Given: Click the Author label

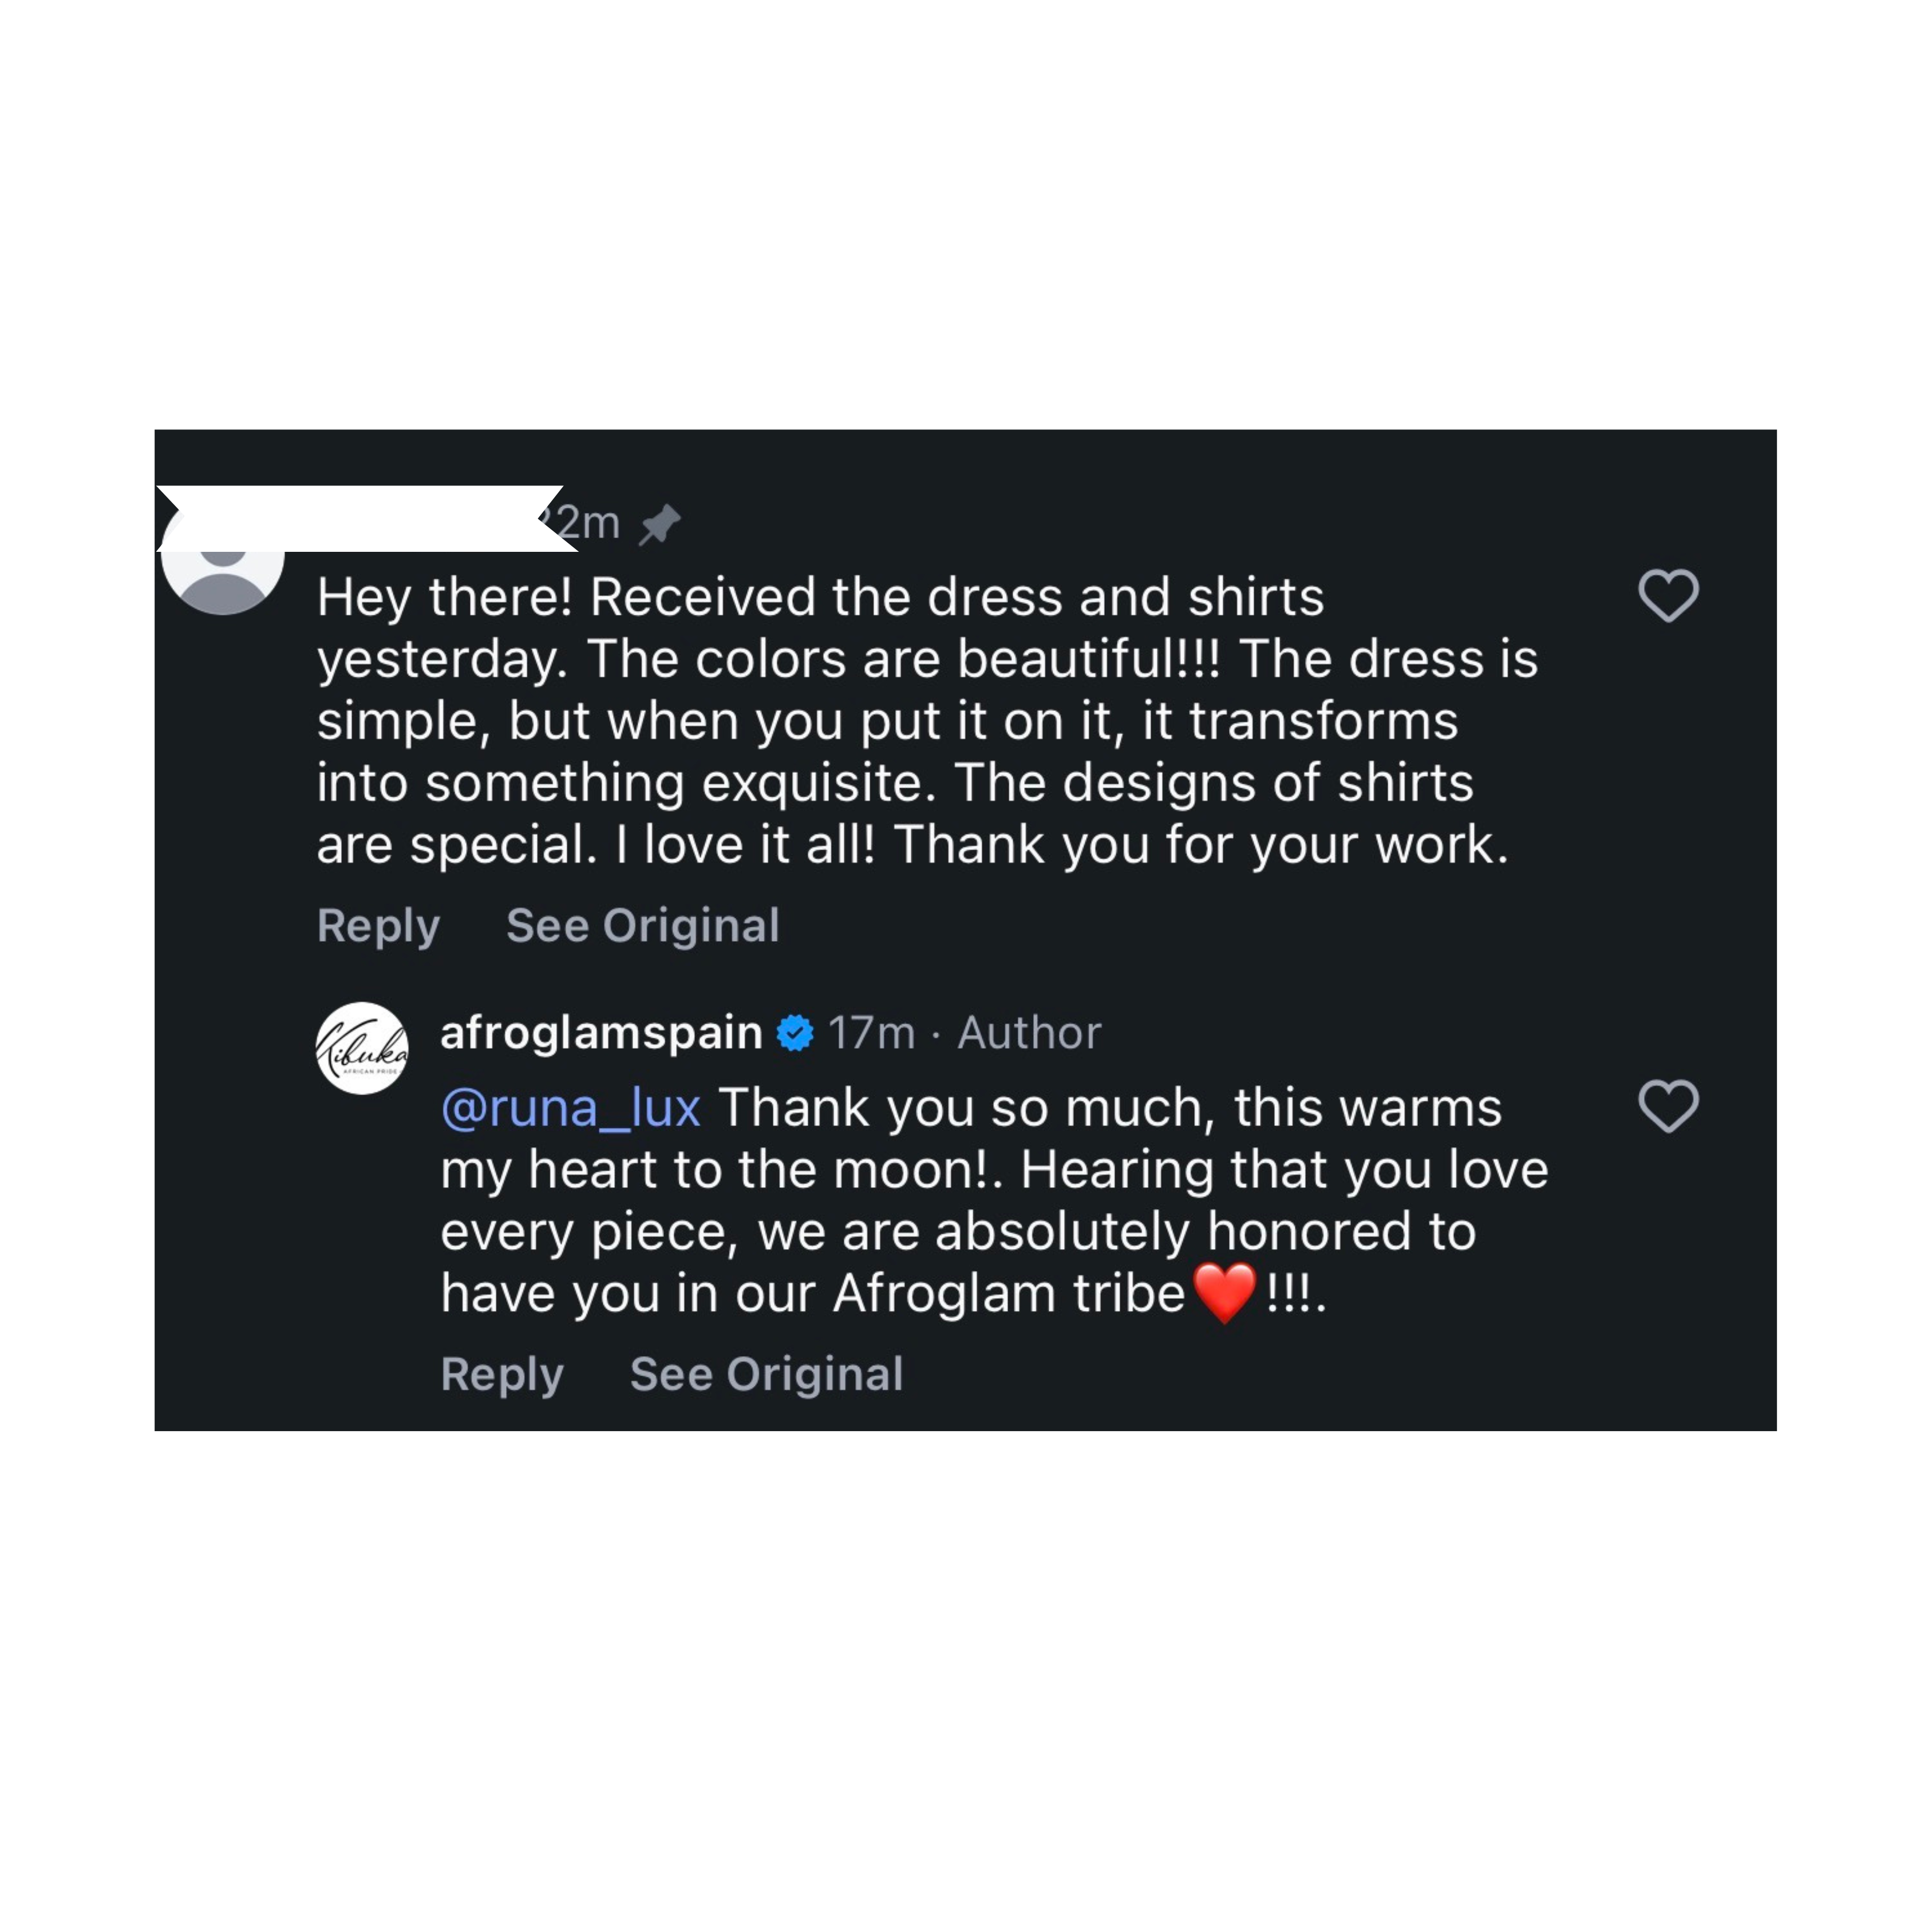Looking at the screenshot, I should pos(1029,1033).
